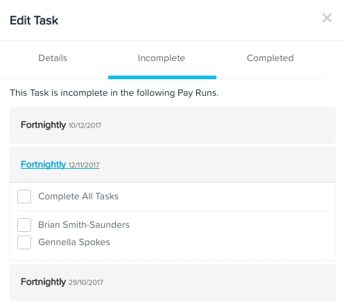Enable the Gennella Spokes checkbox
Screen dimensions: 344x307
tap(24, 242)
